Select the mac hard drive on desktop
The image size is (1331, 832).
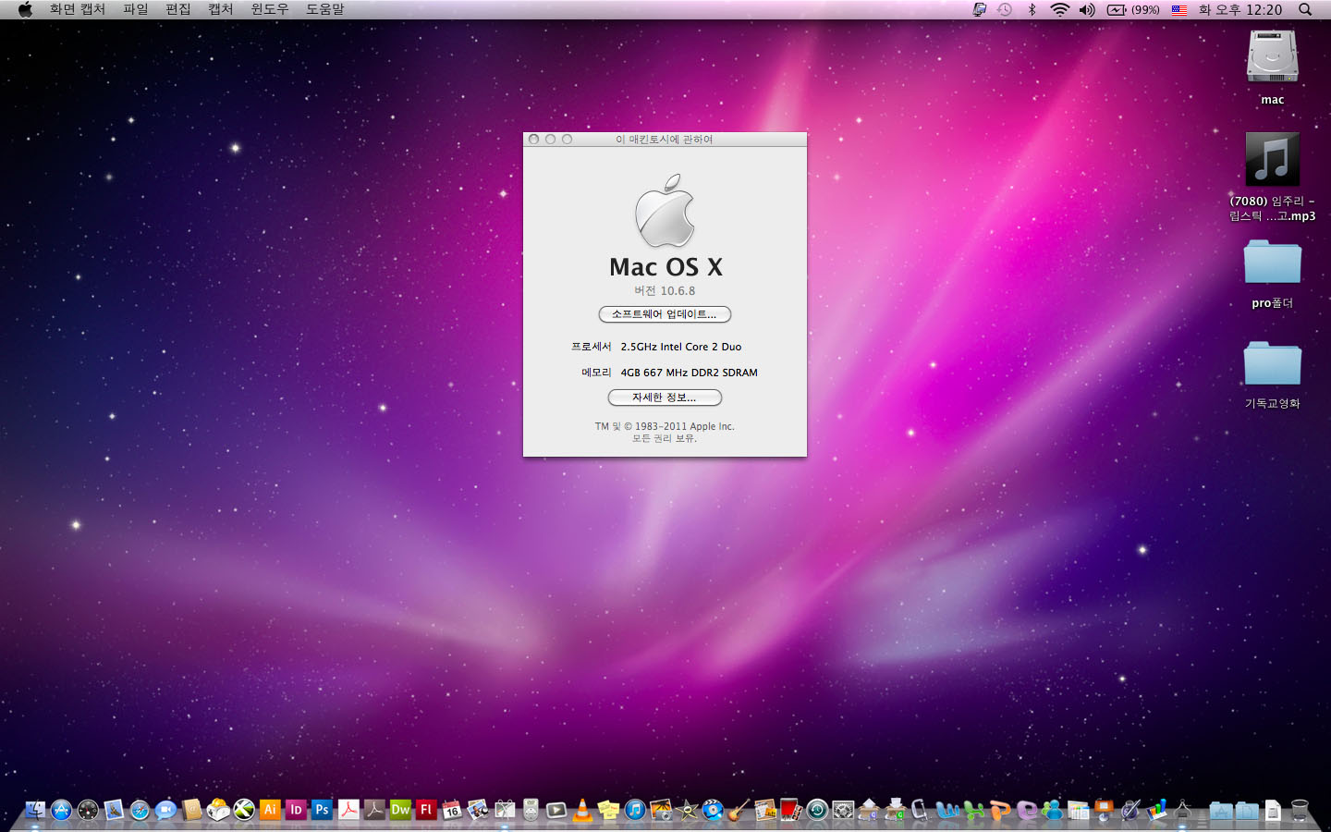point(1273,57)
